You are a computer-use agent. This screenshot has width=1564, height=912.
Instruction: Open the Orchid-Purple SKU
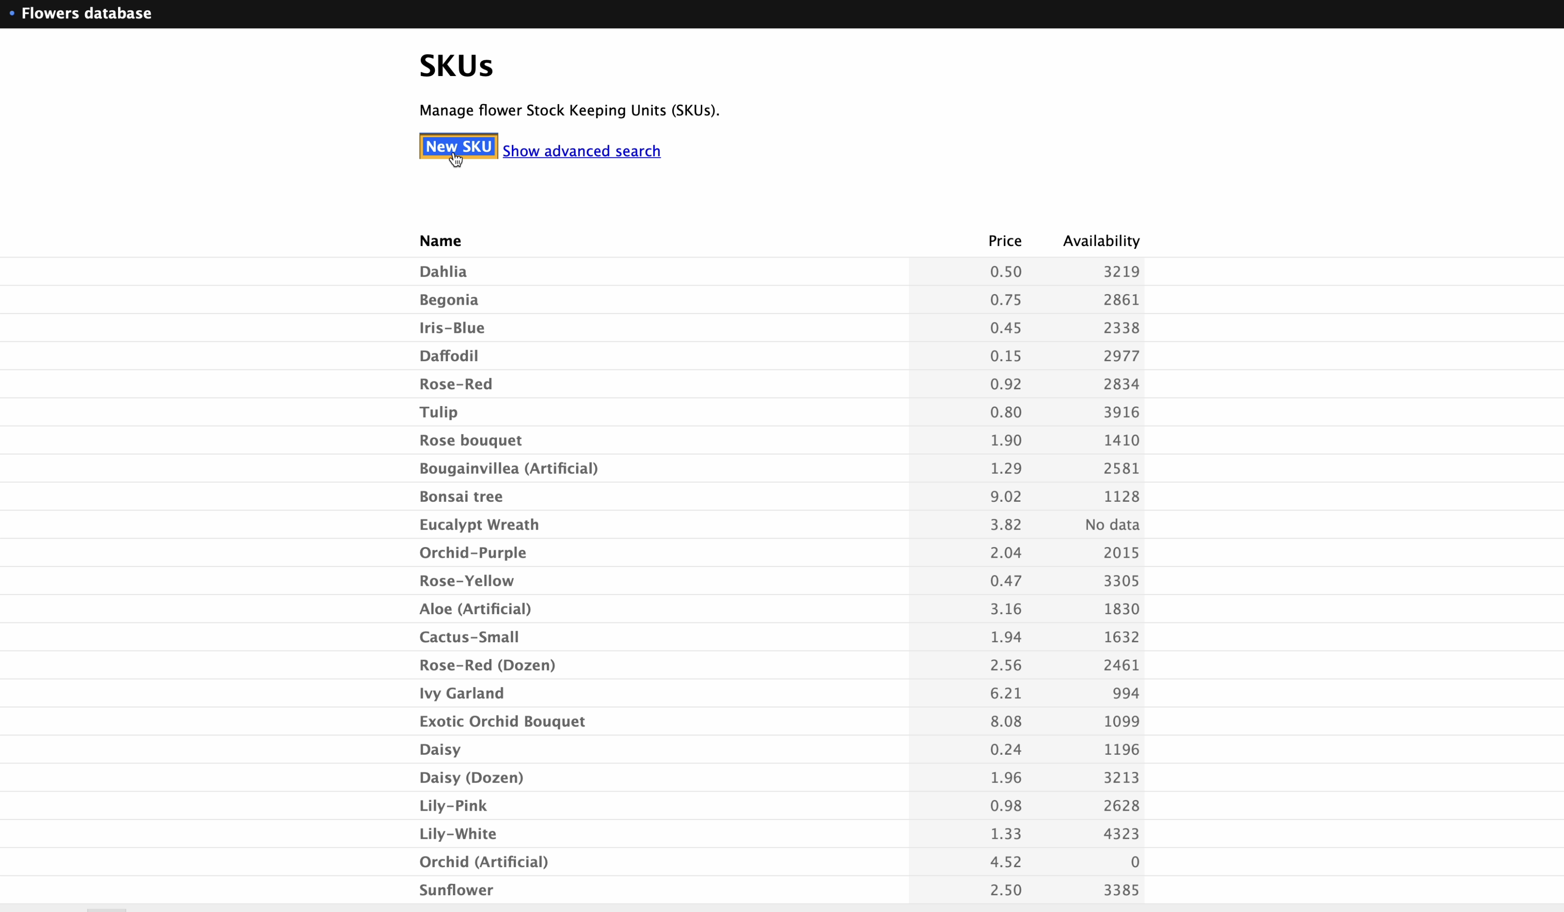[x=472, y=553]
